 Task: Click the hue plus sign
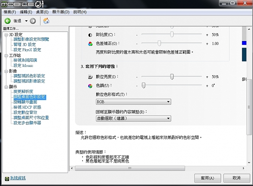[x=207, y=86]
